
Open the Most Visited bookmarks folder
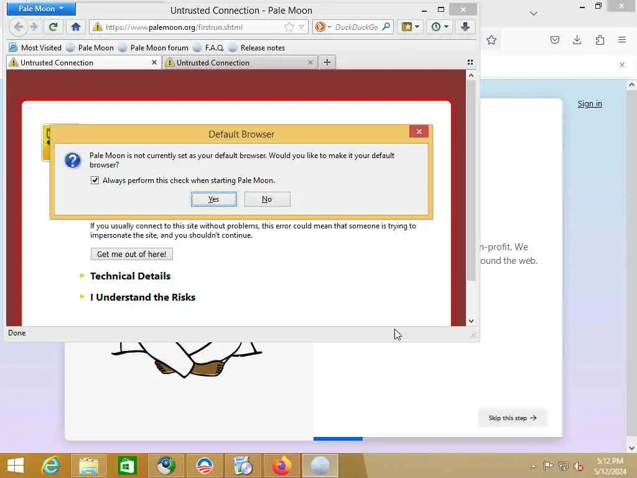tap(35, 47)
